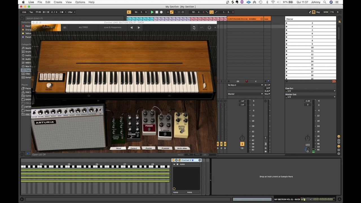Open the Master Out dropdown

point(311,97)
